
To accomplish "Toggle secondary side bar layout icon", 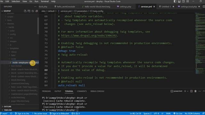I will [x=183, y=1].
